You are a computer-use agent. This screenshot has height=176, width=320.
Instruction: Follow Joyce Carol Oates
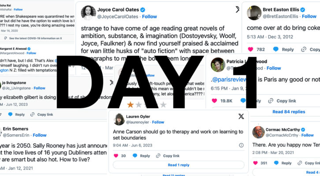[149, 17]
